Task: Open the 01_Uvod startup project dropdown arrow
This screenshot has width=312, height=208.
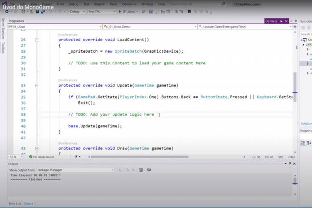Action: (x=137, y=12)
